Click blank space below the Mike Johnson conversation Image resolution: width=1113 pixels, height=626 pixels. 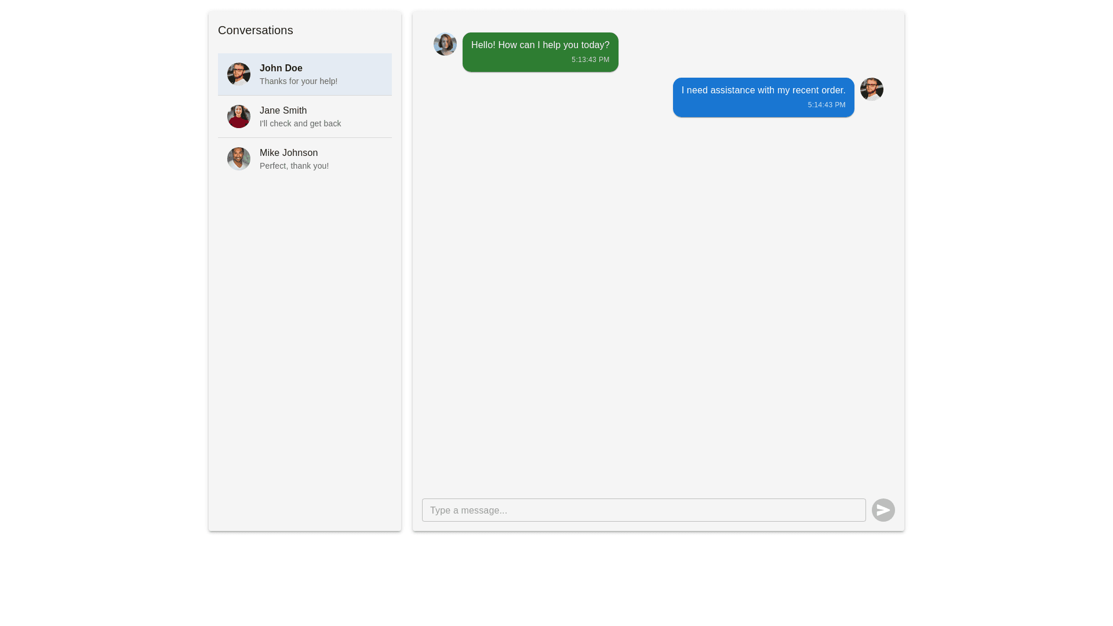305,348
